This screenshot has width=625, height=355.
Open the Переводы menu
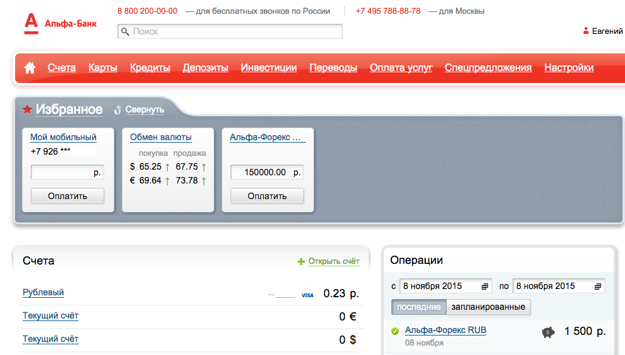[333, 68]
